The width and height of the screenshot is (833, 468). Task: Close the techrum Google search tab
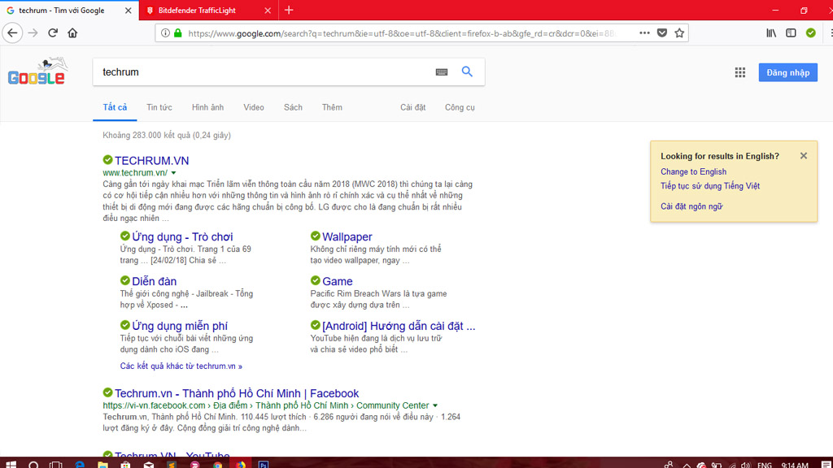[128, 11]
